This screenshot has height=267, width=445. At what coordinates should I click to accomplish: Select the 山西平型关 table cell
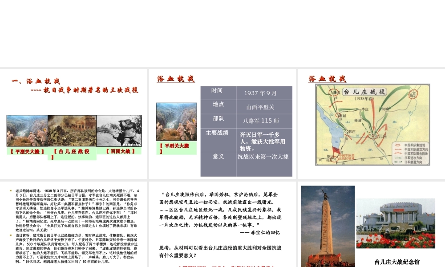pyautogui.click(x=264, y=107)
